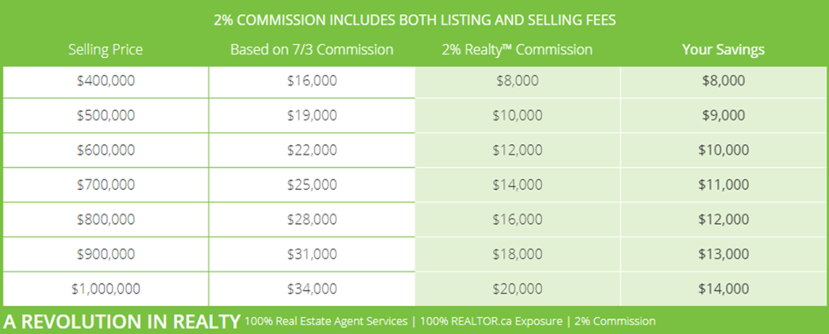The width and height of the screenshot is (829, 334).
Task: Click the 2% Commission footer text
Action: pyautogui.click(x=614, y=321)
